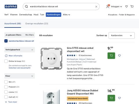
Task: Click Wis filters
Action: click(30, 35)
